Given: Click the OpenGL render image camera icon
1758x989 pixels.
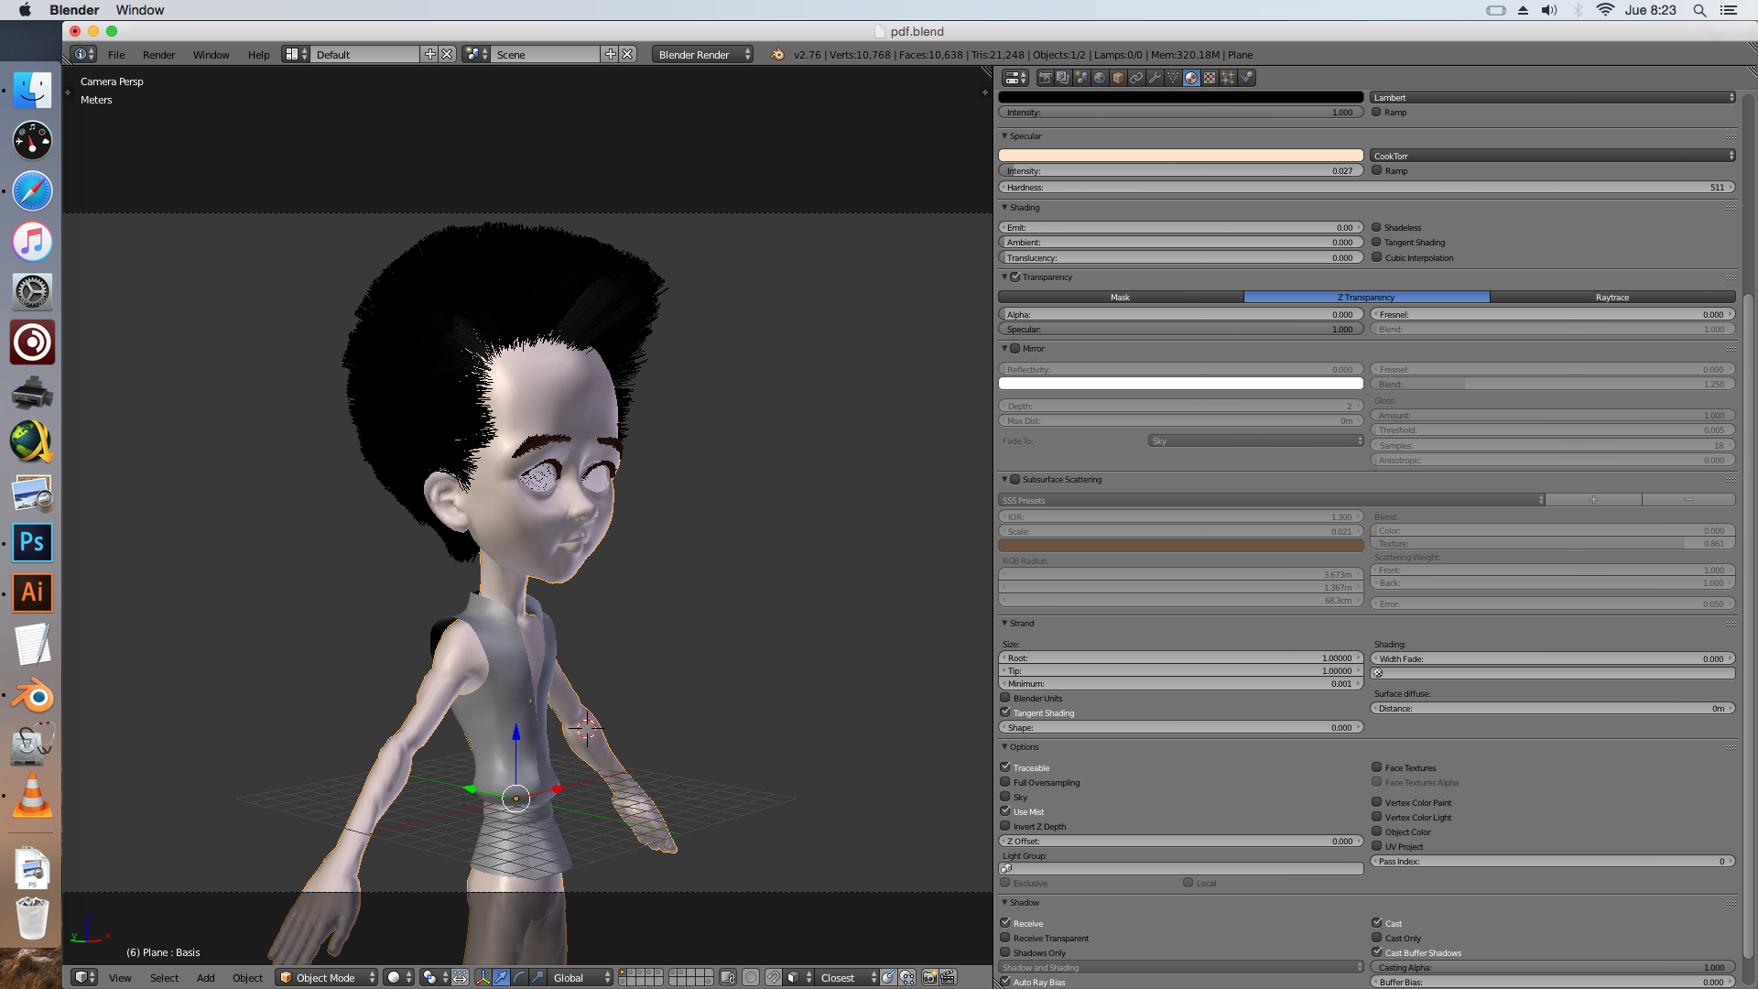Looking at the screenshot, I should pyautogui.click(x=929, y=978).
